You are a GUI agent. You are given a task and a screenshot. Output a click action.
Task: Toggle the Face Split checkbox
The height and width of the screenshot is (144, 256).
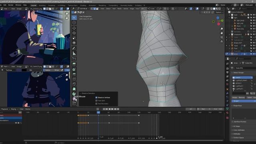point(96,100)
